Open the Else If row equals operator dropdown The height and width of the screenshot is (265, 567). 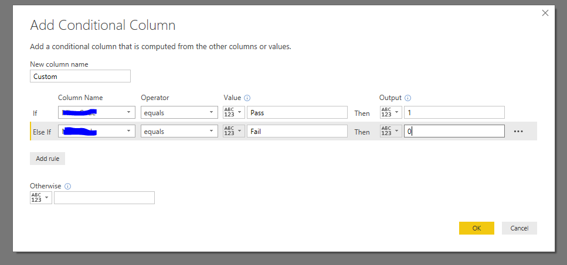179,131
